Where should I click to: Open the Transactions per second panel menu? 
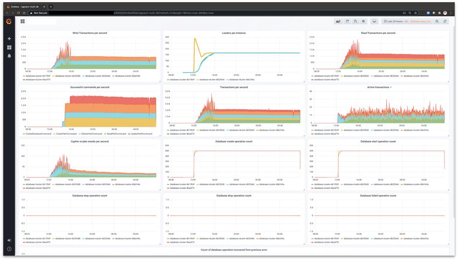[234, 87]
